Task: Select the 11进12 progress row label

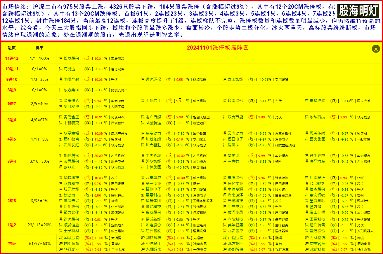Action: [x=12, y=58]
